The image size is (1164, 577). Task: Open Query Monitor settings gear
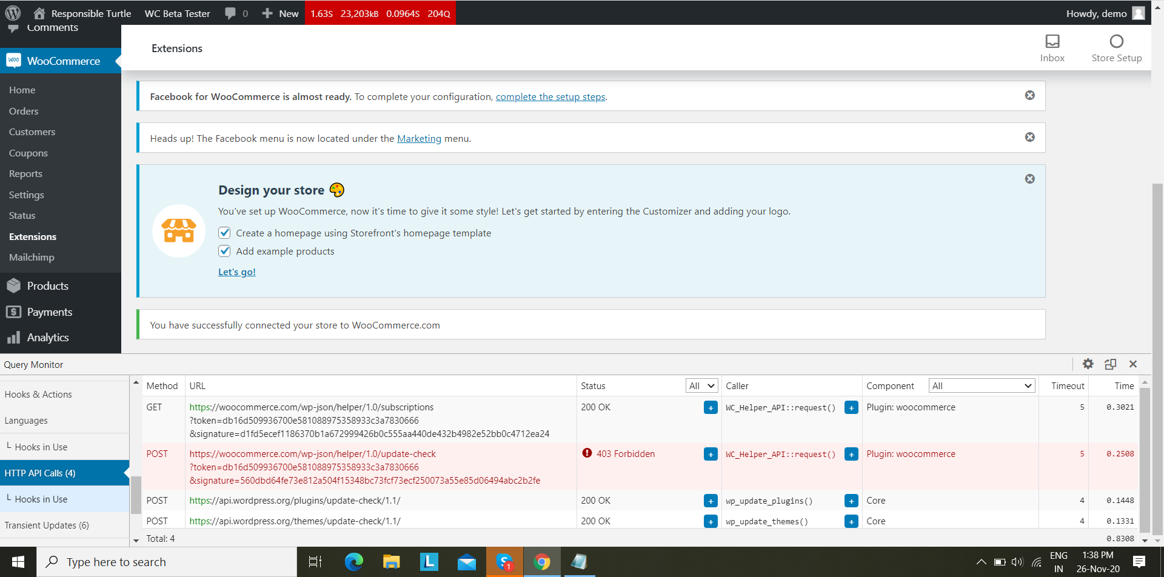tap(1088, 364)
